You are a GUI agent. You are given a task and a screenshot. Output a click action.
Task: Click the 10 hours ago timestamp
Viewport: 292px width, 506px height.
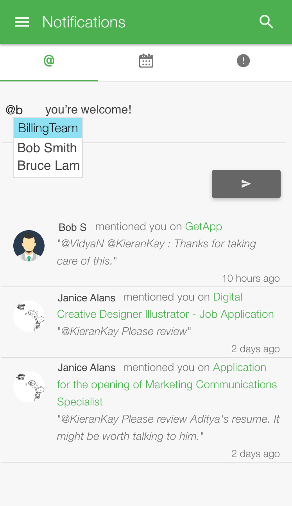point(251,278)
